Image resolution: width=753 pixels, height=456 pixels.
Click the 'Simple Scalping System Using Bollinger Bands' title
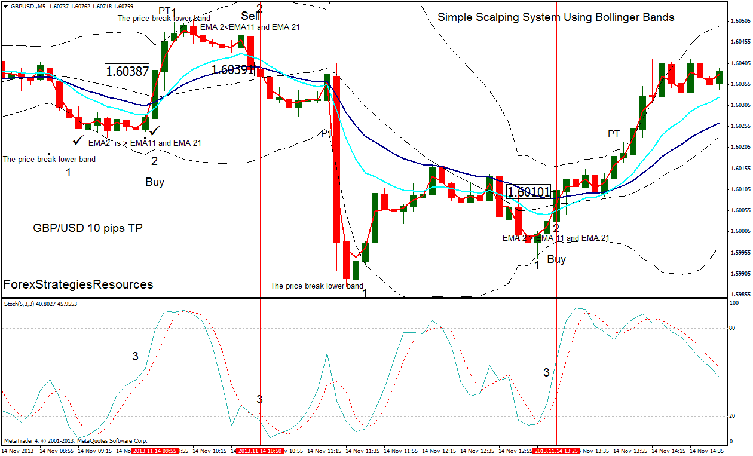tap(556, 17)
